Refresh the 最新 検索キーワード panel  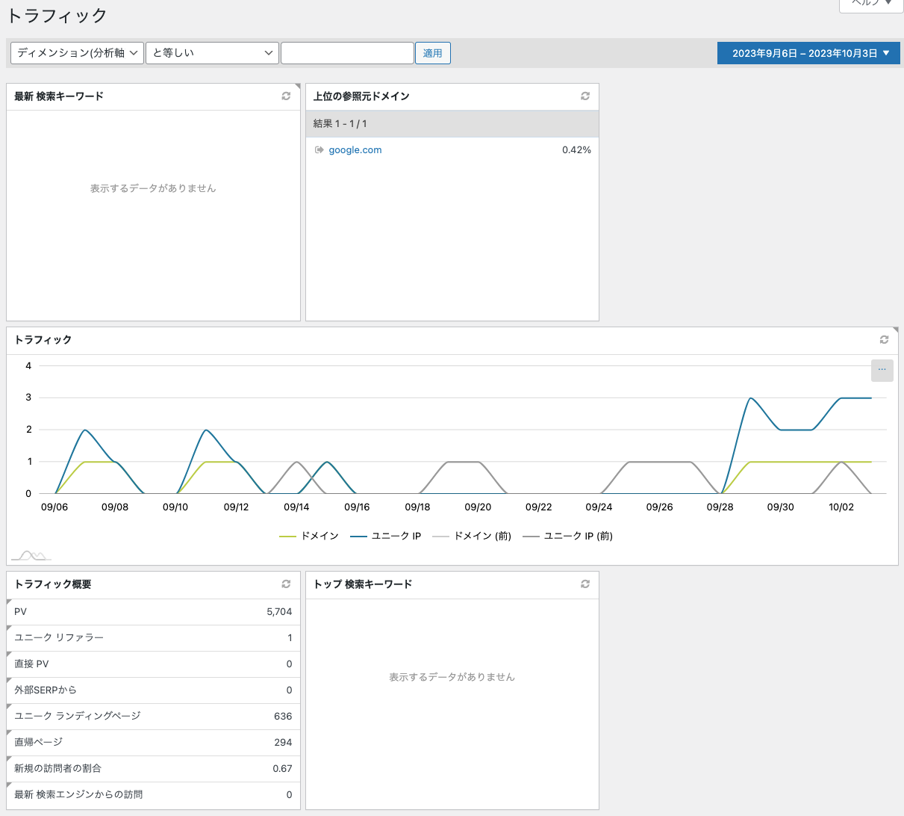286,96
